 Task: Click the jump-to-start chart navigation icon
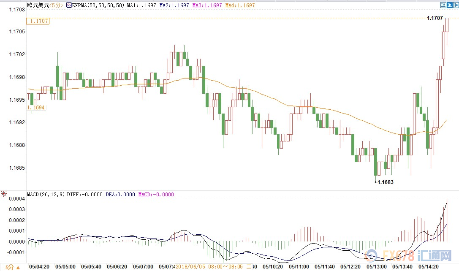(443, 5)
